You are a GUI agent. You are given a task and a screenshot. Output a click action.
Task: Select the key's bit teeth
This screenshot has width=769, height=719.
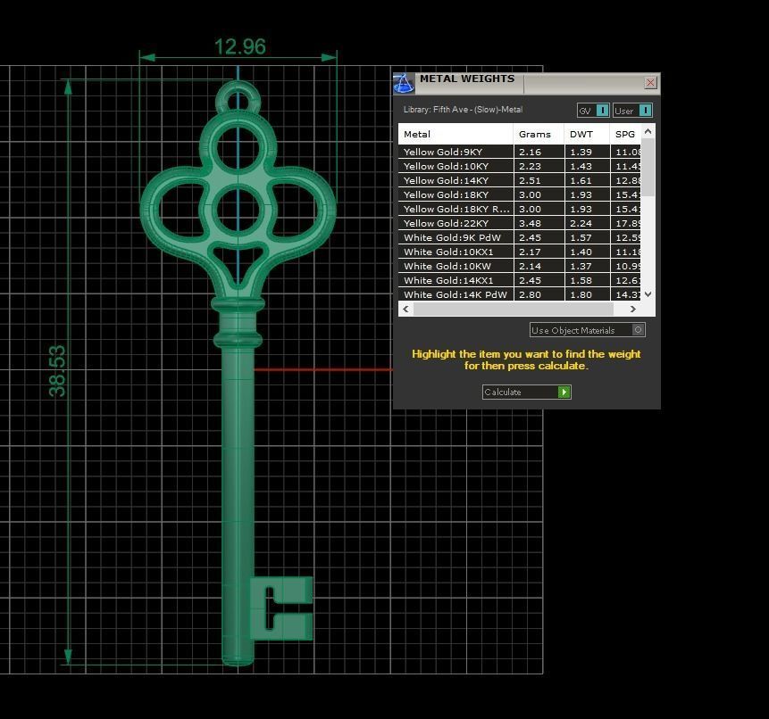click(281, 607)
